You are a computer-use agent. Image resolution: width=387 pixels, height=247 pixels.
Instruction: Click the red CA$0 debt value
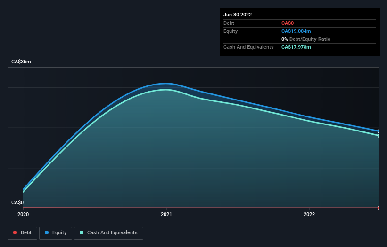coord(288,23)
